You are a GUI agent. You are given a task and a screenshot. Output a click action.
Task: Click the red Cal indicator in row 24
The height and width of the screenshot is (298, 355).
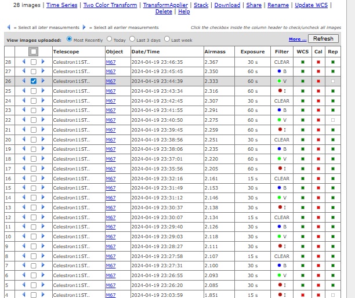tap(318, 100)
